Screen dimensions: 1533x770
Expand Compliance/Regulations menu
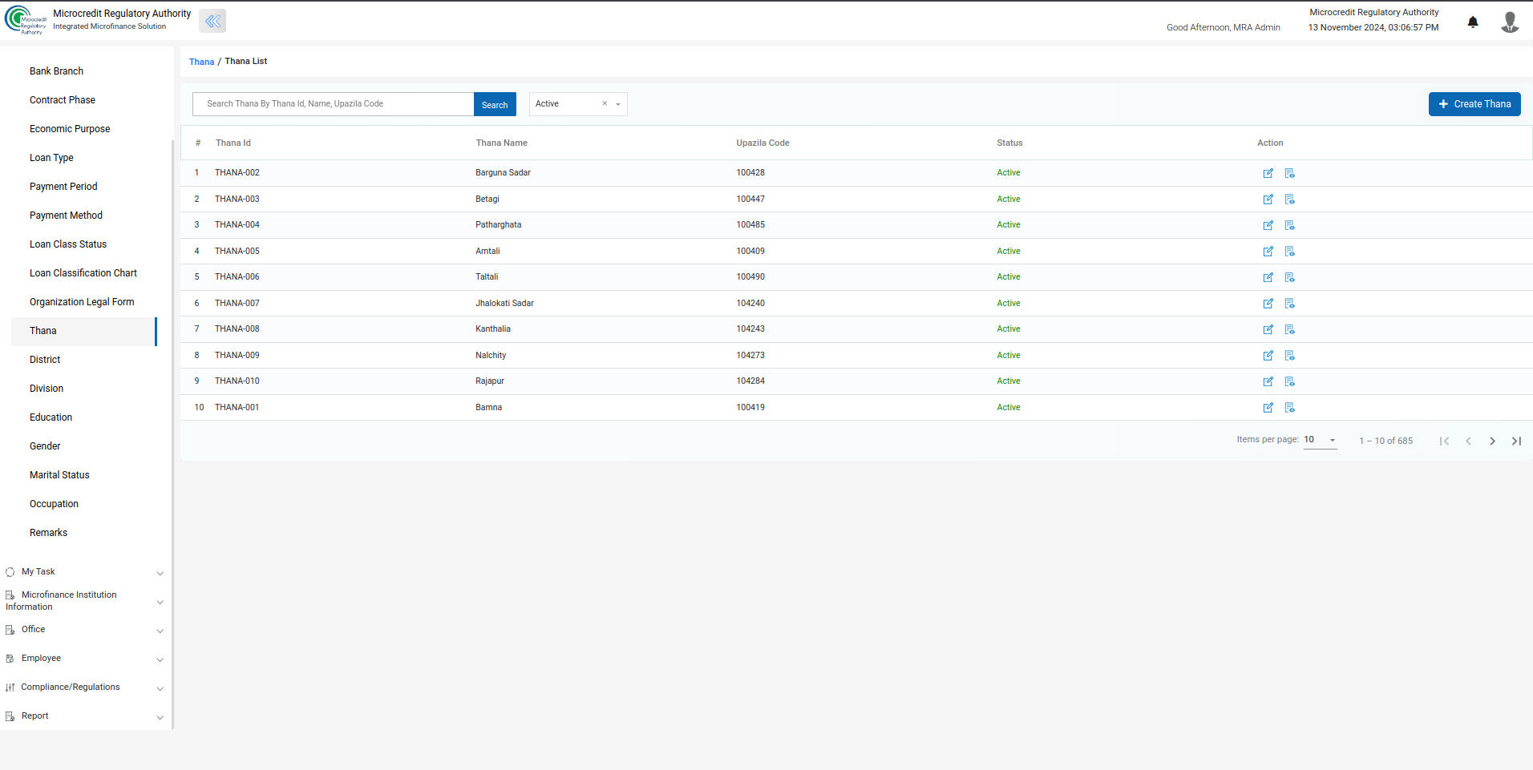(x=83, y=687)
